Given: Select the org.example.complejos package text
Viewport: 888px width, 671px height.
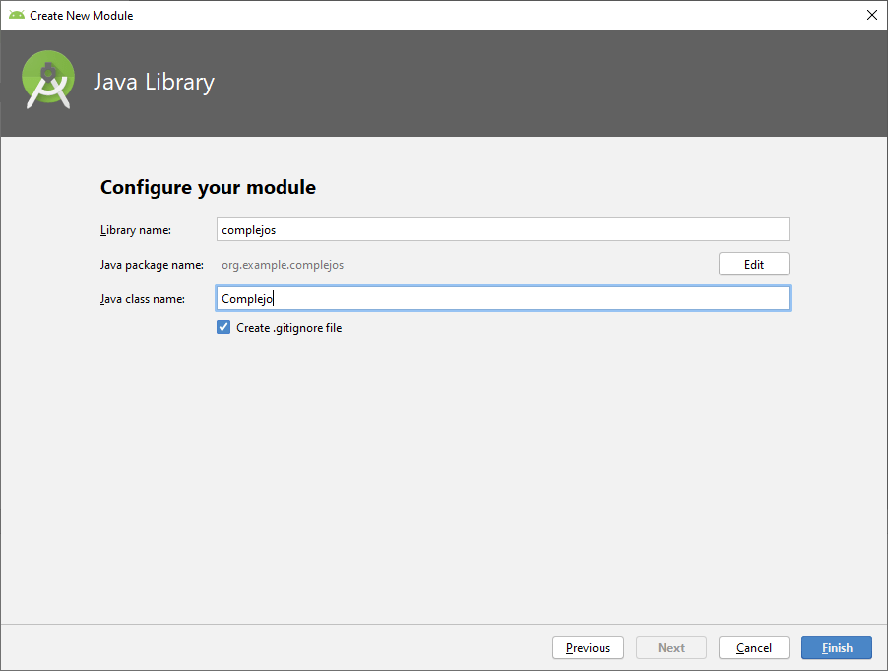Looking at the screenshot, I should [x=283, y=265].
